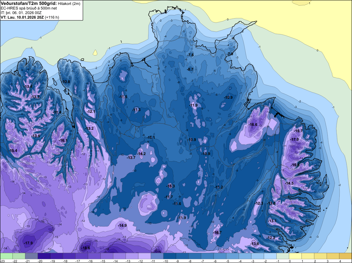Click the -16.1 temperature value on the map
The width and height of the screenshot is (352, 263).
pos(63,140)
